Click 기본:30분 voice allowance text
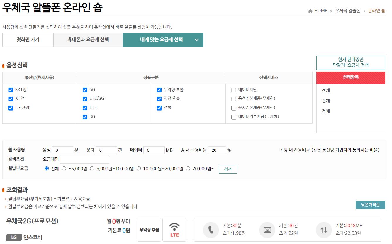 [232, 226]
